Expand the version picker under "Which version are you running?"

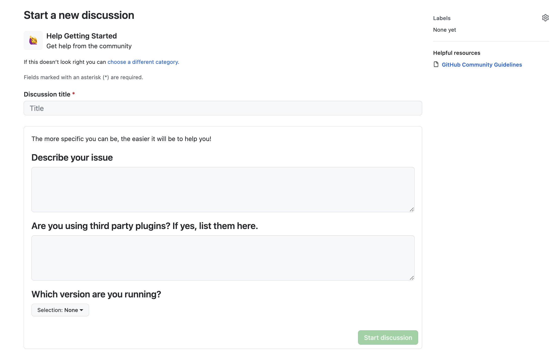pyautogui.click(x=60, y=310)
